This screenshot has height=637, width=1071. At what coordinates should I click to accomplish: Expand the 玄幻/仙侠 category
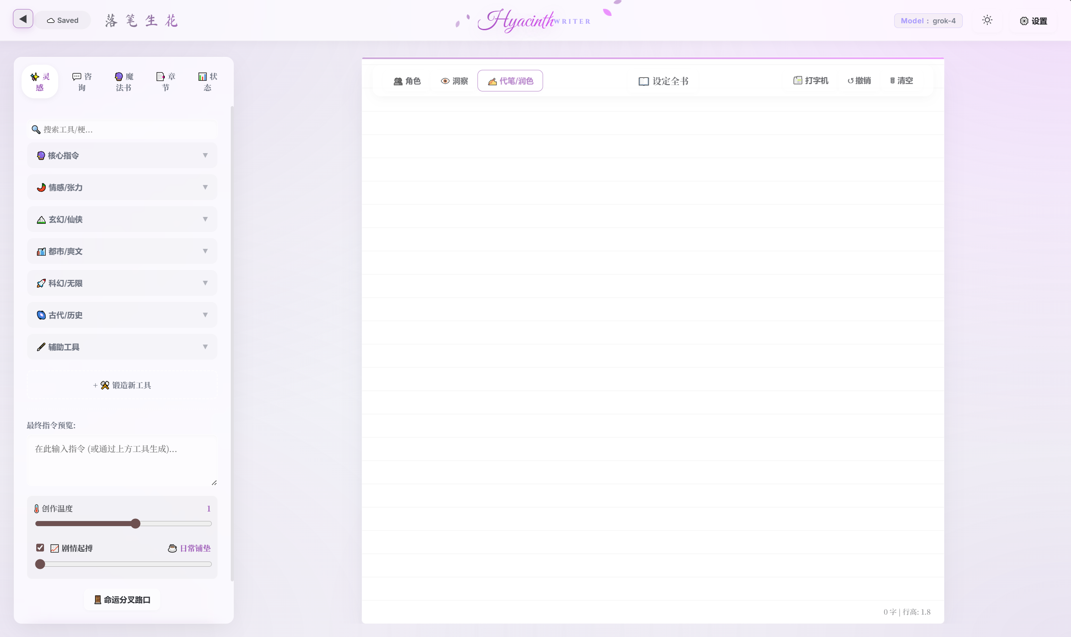(x=122, y=219)
